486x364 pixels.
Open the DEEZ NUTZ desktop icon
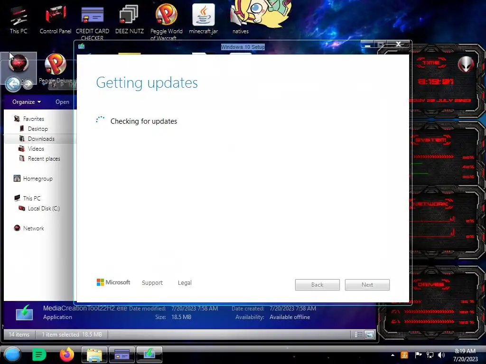[x=129, y=20]
